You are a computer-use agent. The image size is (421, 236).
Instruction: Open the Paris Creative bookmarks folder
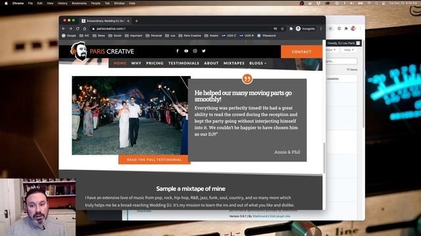[190, 35]
